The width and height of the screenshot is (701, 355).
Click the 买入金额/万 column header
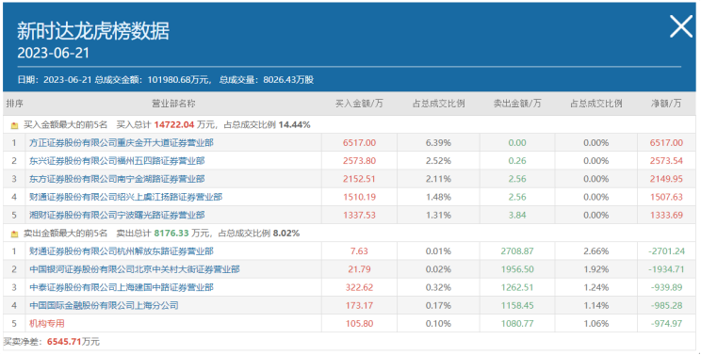(x=359, y=104)
